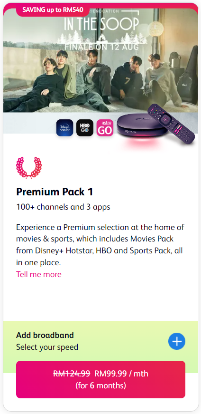Click the (for 6 months) label
The width and height of the screenshot is (201, 414).
click(x=100, y=386)
